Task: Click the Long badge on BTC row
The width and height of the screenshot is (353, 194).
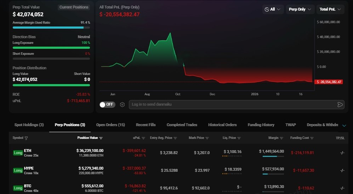Action: click(x=18, y=188)
